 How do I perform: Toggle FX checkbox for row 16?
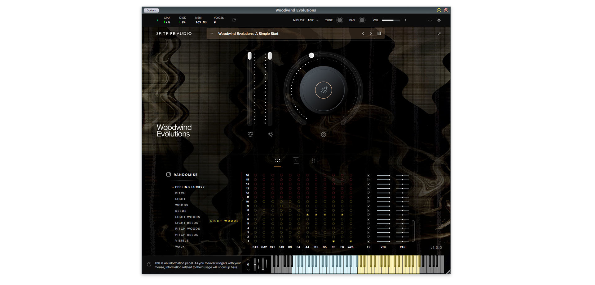368,175
